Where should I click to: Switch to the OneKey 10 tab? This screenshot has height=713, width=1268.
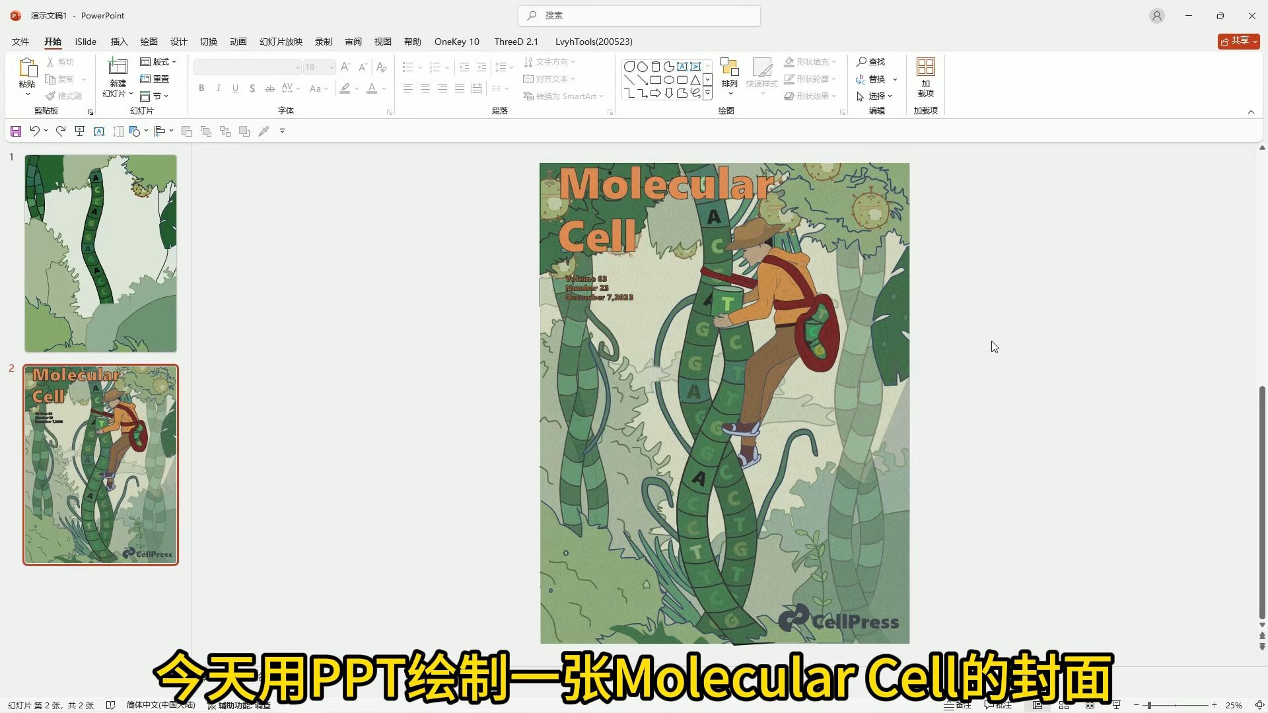pyautogui.click(x=457, y=42)
